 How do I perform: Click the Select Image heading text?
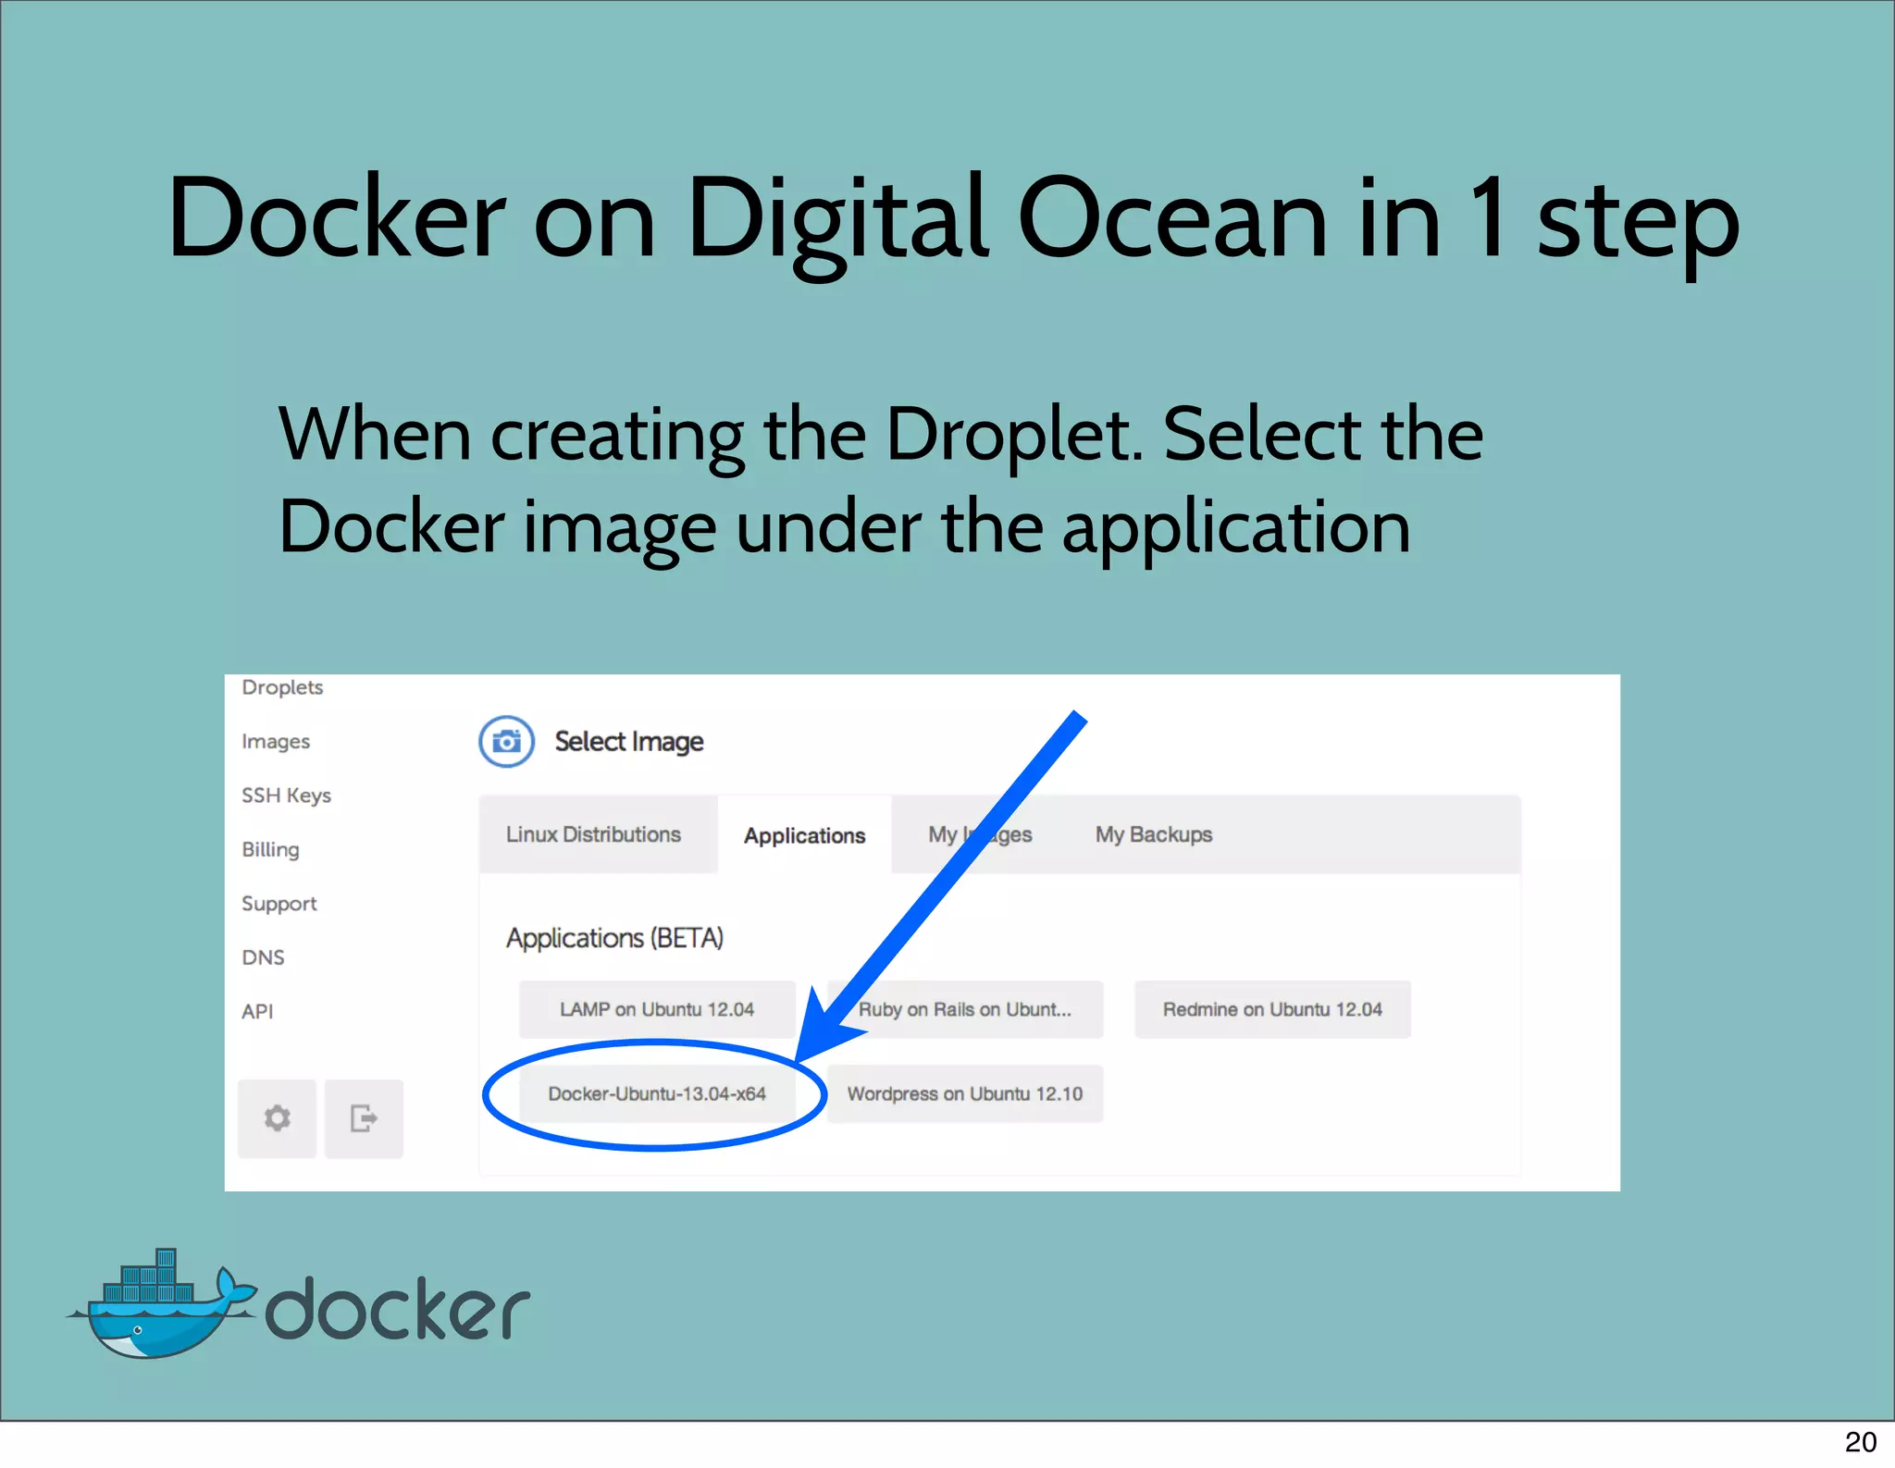(x=629, y=742)
